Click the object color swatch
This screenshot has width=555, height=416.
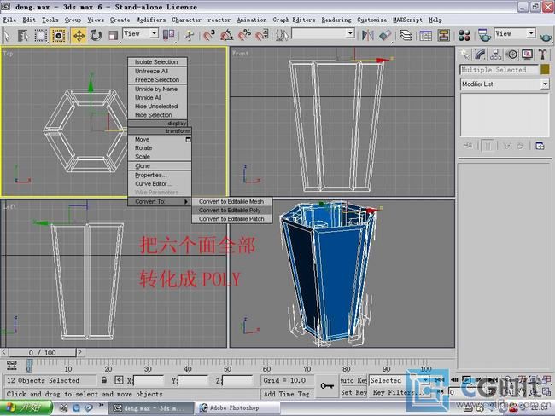(x=545, y=69)
